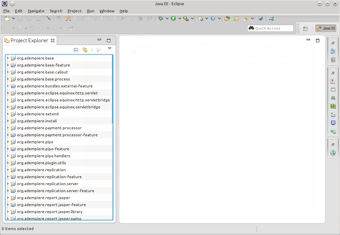Click the New file wizard icon
The height and width of the screenshot is (235, 340).
click(7, 19)
